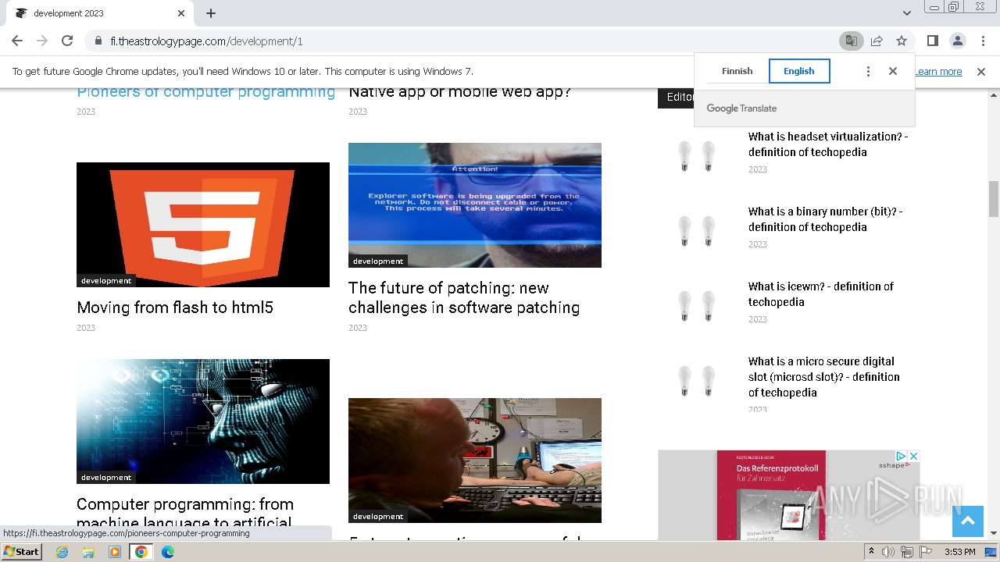Open Action Center flag tray icon
1000x562 pixels.
[926, 552]
